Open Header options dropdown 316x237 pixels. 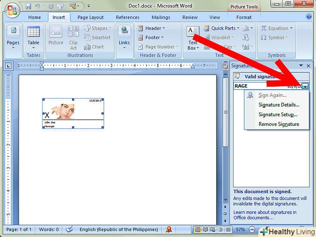click(x=151, y=28)
